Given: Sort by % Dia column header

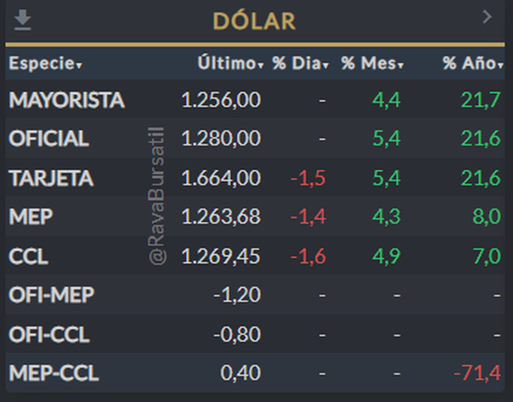Looking at the screenshot, I should (x=301, y=63).
